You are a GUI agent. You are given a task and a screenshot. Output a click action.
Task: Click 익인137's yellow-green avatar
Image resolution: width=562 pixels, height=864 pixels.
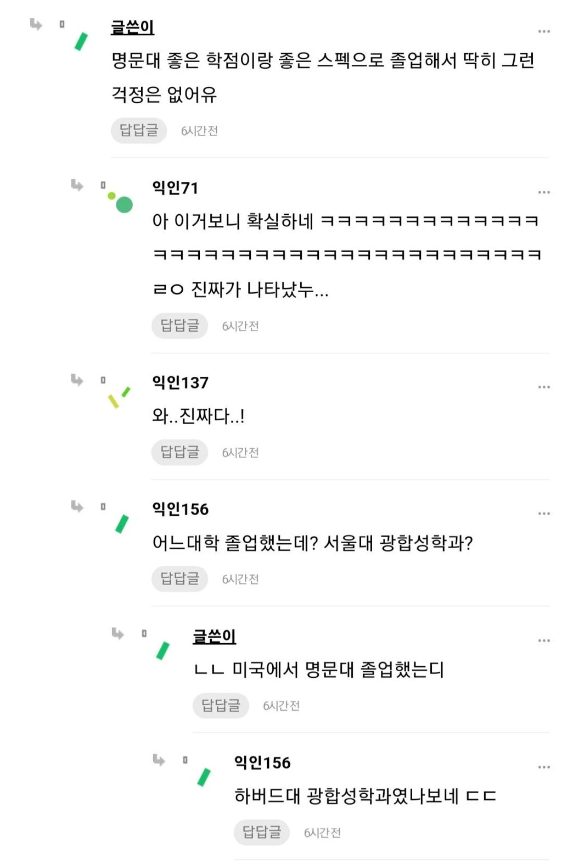[119, 398]
